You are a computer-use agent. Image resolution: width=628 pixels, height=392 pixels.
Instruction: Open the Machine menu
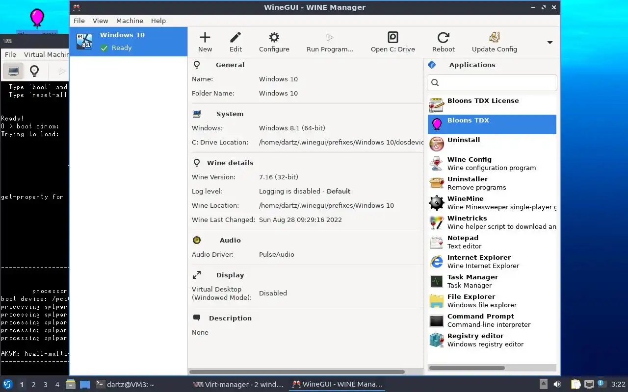pos(130,21)
